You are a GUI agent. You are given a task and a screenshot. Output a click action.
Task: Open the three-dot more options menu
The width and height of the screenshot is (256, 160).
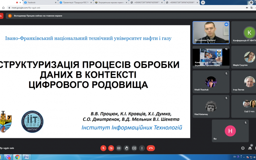(x=142, y=148)
